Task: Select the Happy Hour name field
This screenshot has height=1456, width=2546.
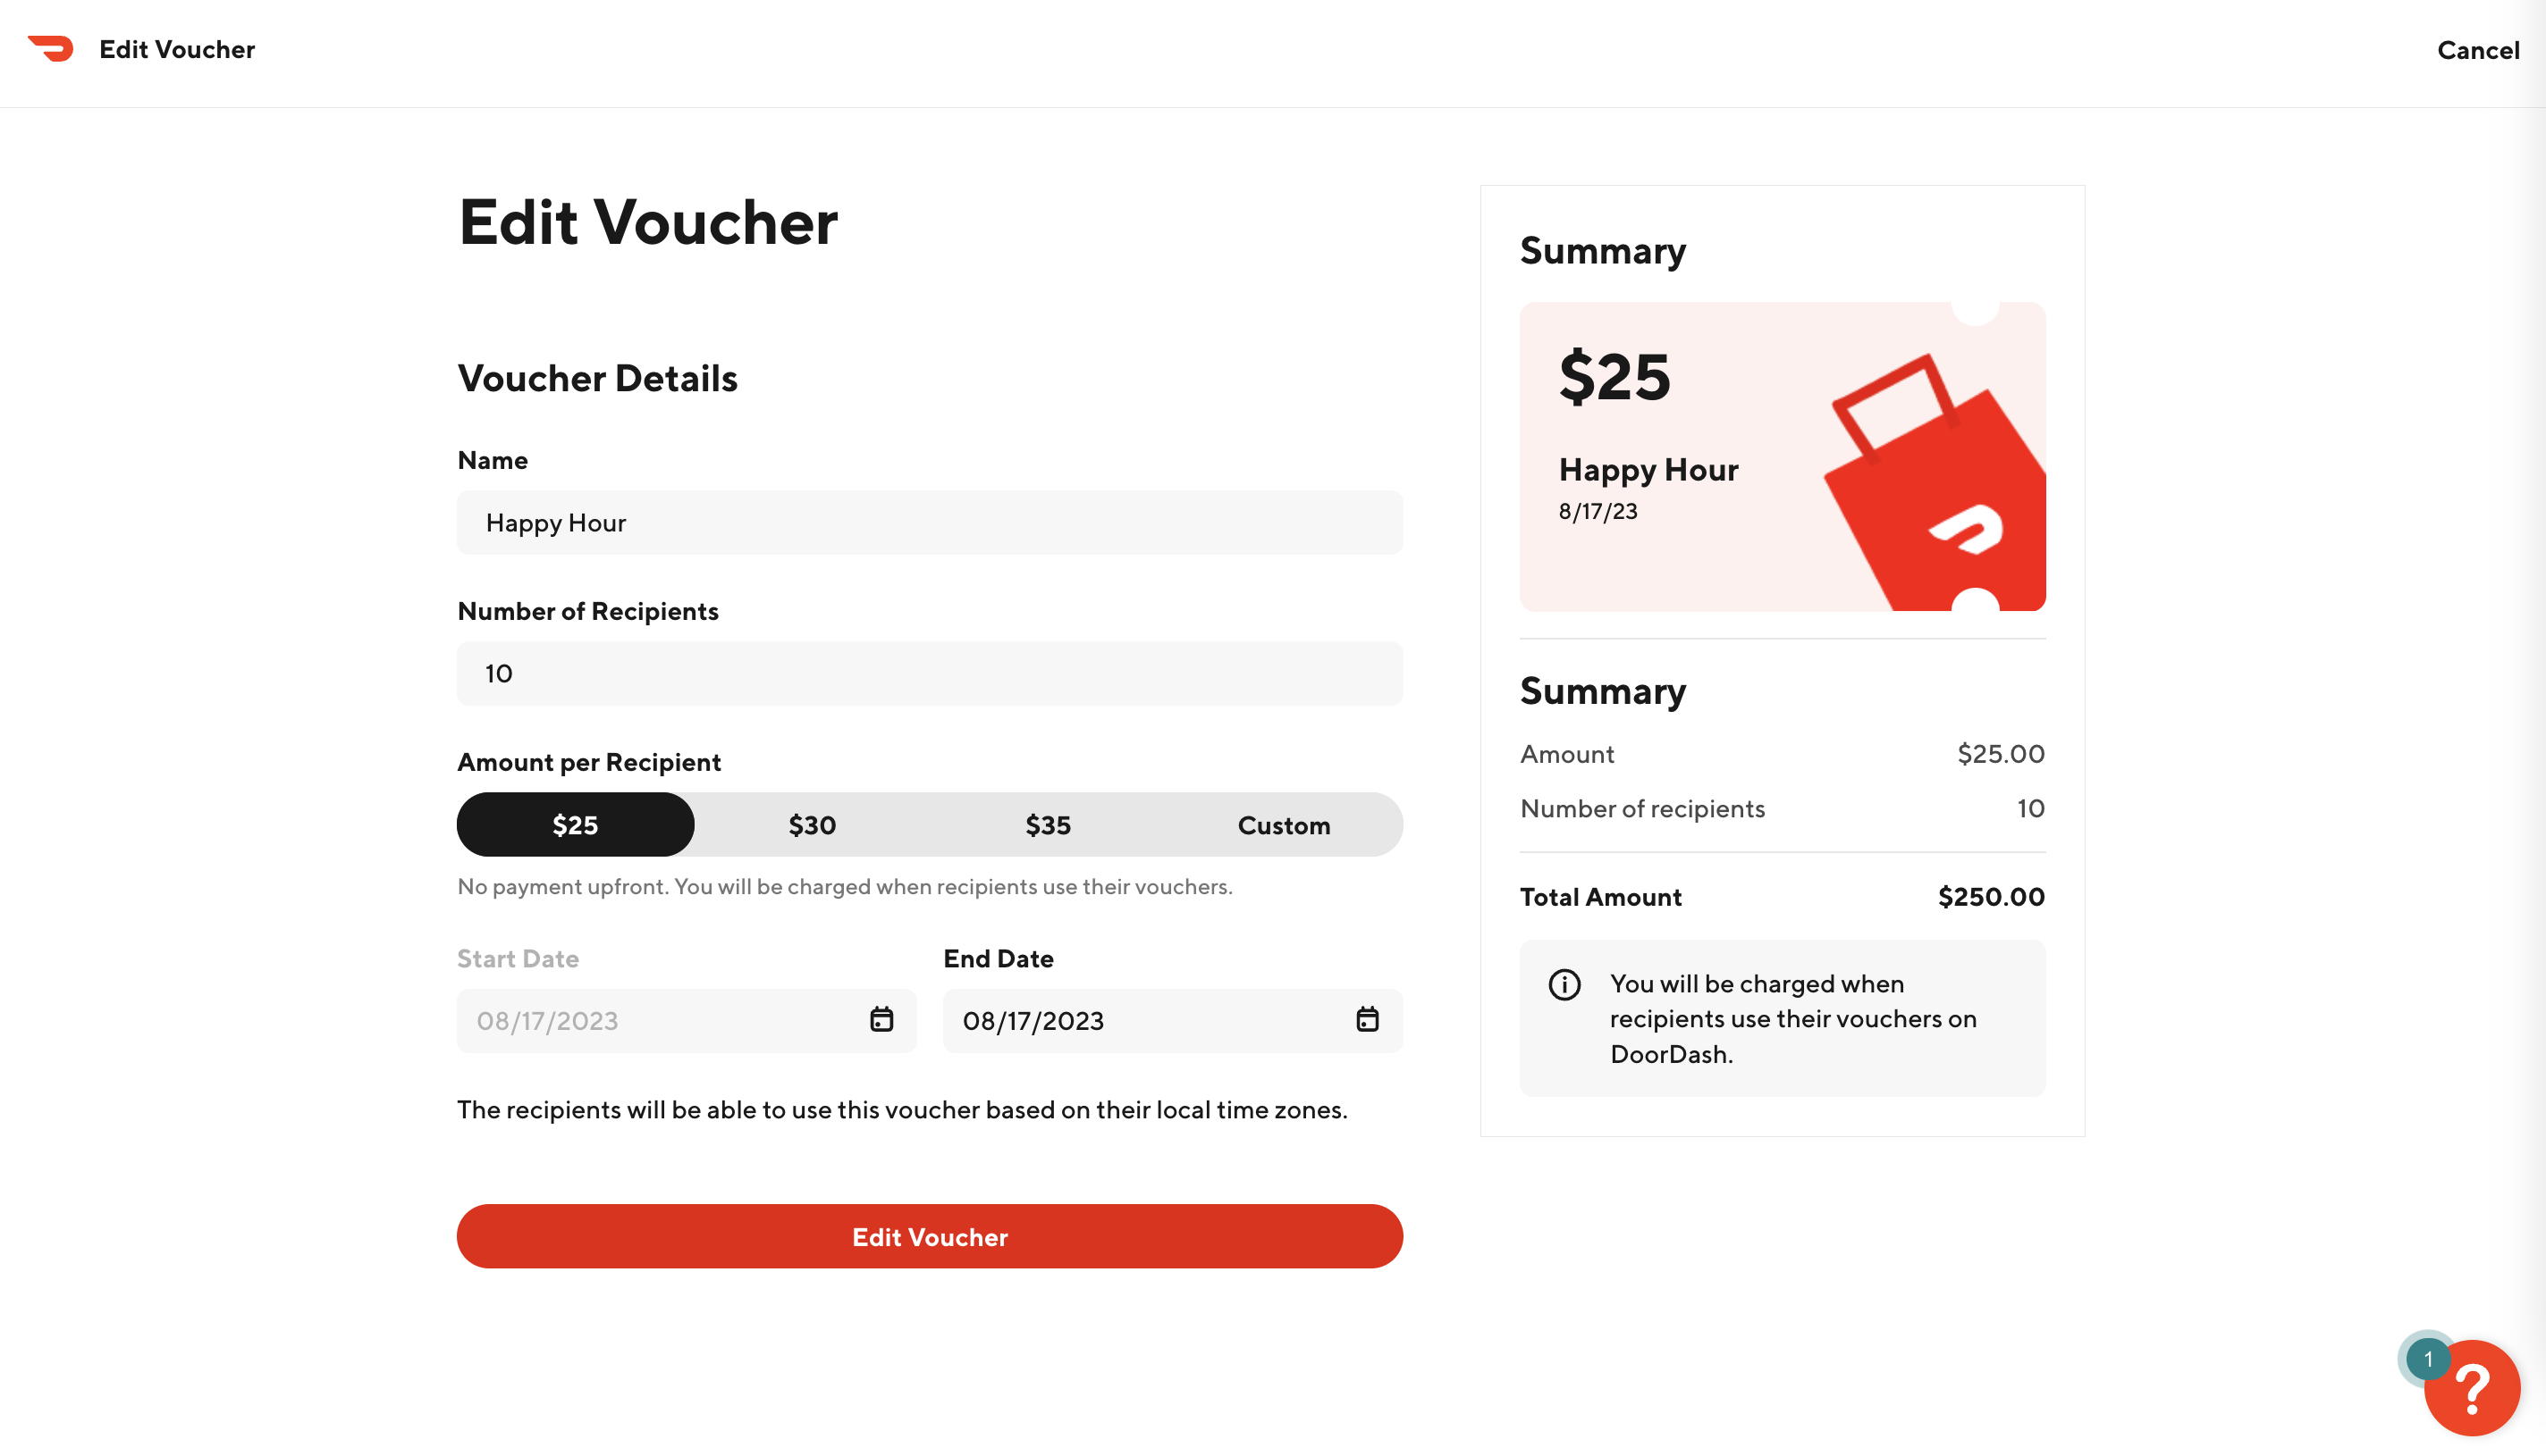Action: 930,522
